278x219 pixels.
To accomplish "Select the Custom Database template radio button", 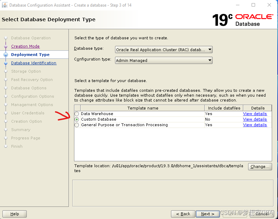I will 76,119.
